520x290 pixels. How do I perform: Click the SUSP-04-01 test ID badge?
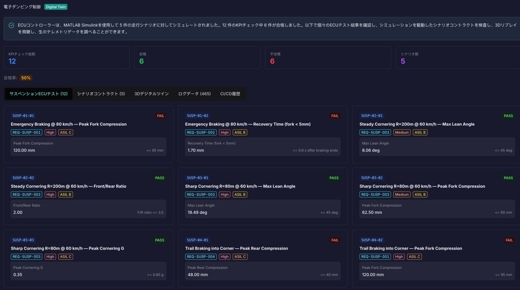[197, 240]
